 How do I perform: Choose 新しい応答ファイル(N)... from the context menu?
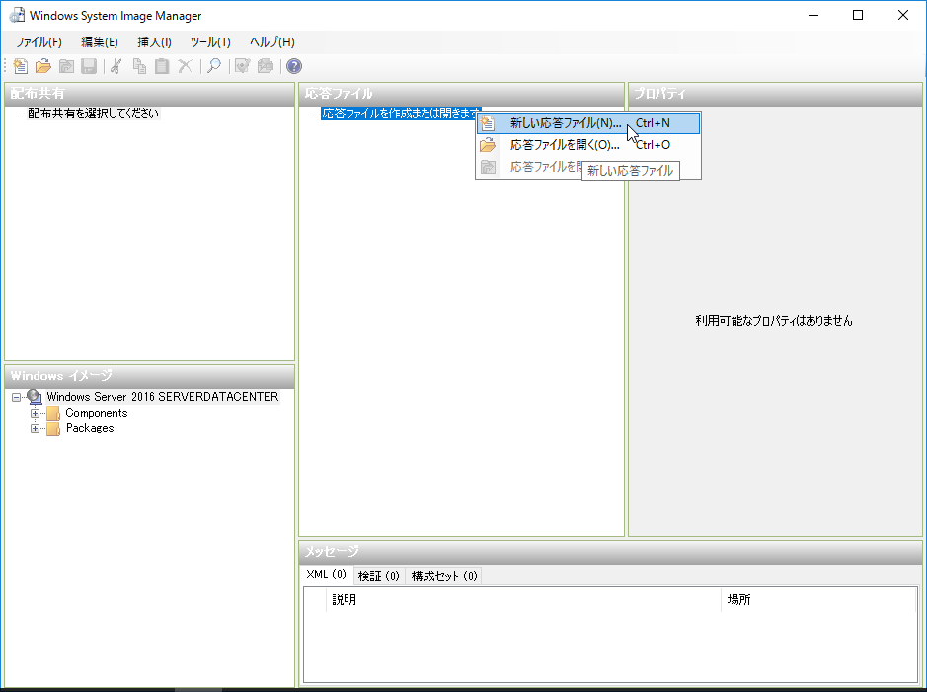coord(588,123)
